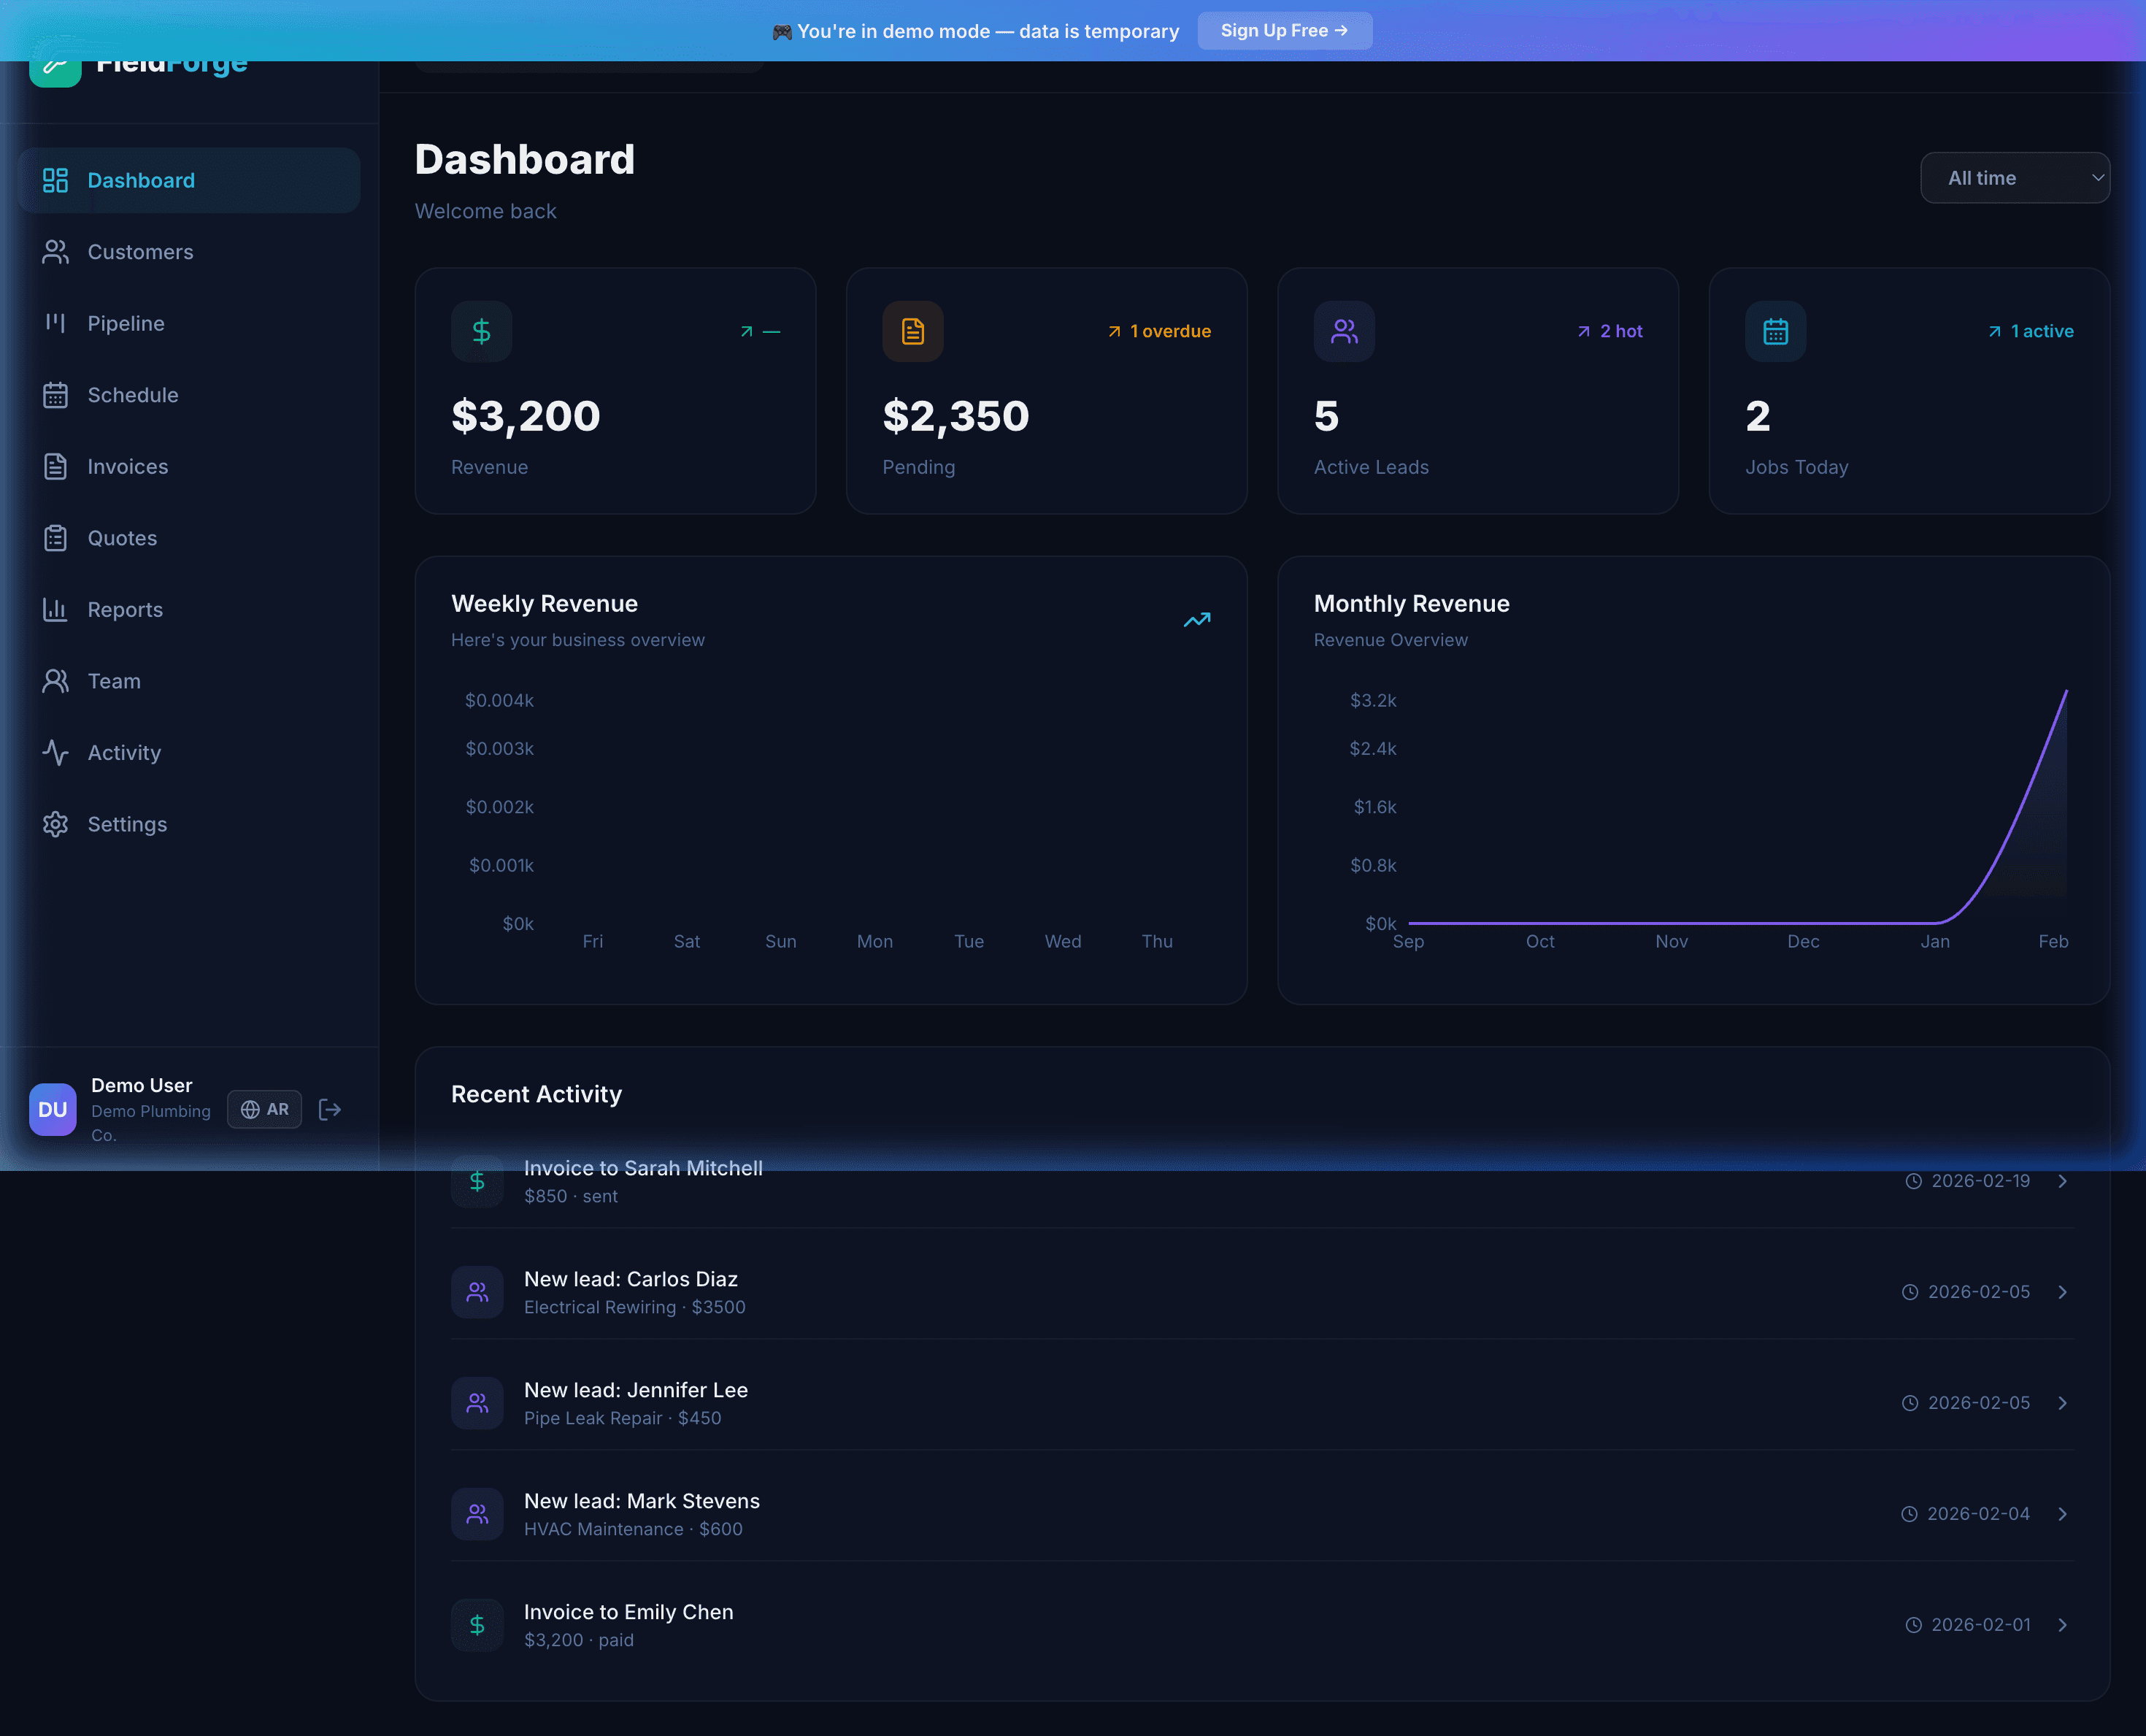Open the Schedule calendar icon
Screen dimensions: 2146x1736
pos(56,395)
